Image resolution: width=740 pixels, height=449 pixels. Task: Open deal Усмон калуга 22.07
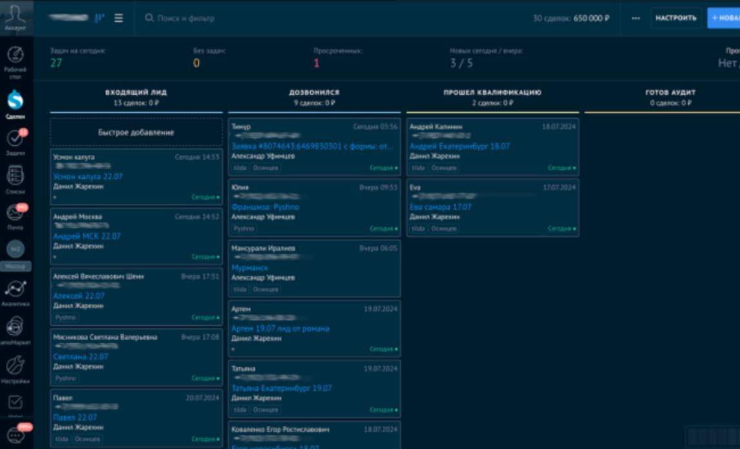click(88, 176)
